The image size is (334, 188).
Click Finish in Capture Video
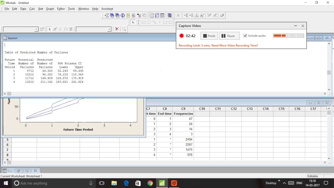pos(209,36)
